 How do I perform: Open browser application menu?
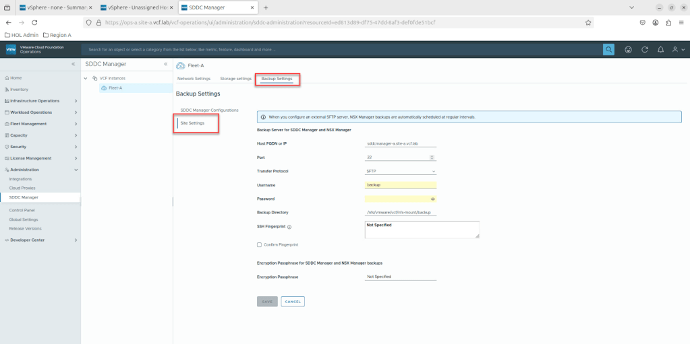681,22
